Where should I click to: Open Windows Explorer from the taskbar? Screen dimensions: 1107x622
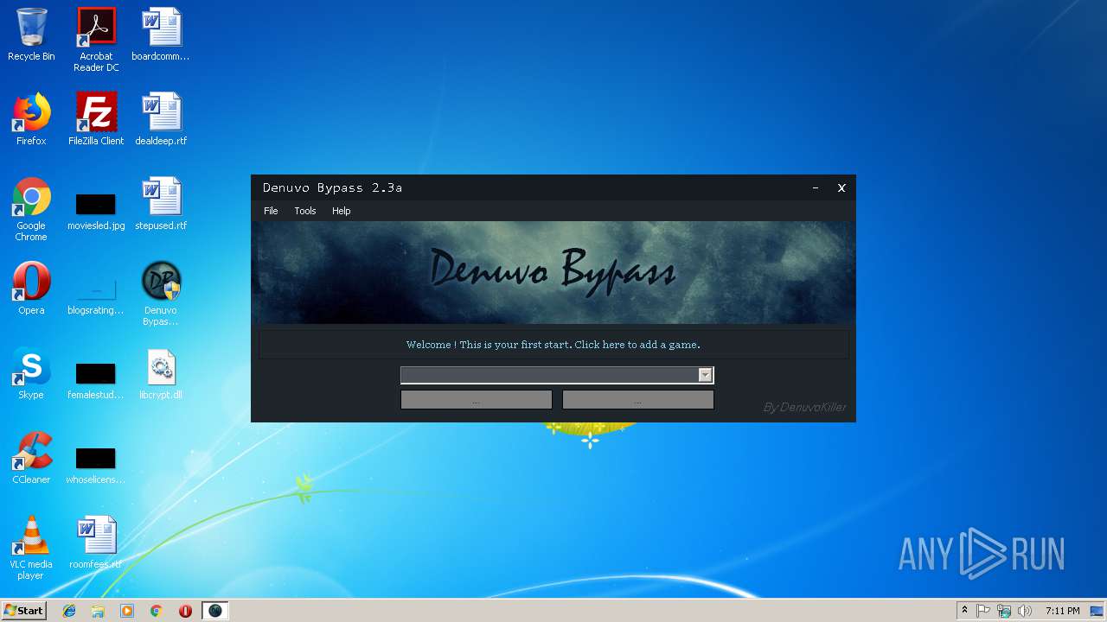(98, 611)
